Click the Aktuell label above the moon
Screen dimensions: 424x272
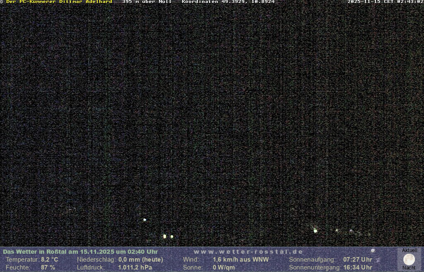(410, 250)
